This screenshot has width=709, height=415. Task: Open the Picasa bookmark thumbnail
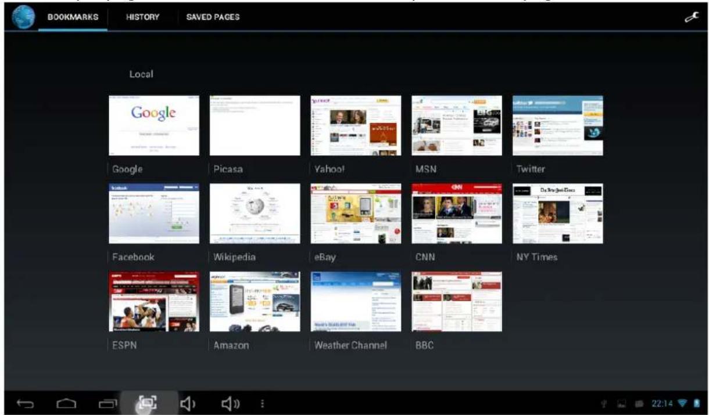pos(255,125)
